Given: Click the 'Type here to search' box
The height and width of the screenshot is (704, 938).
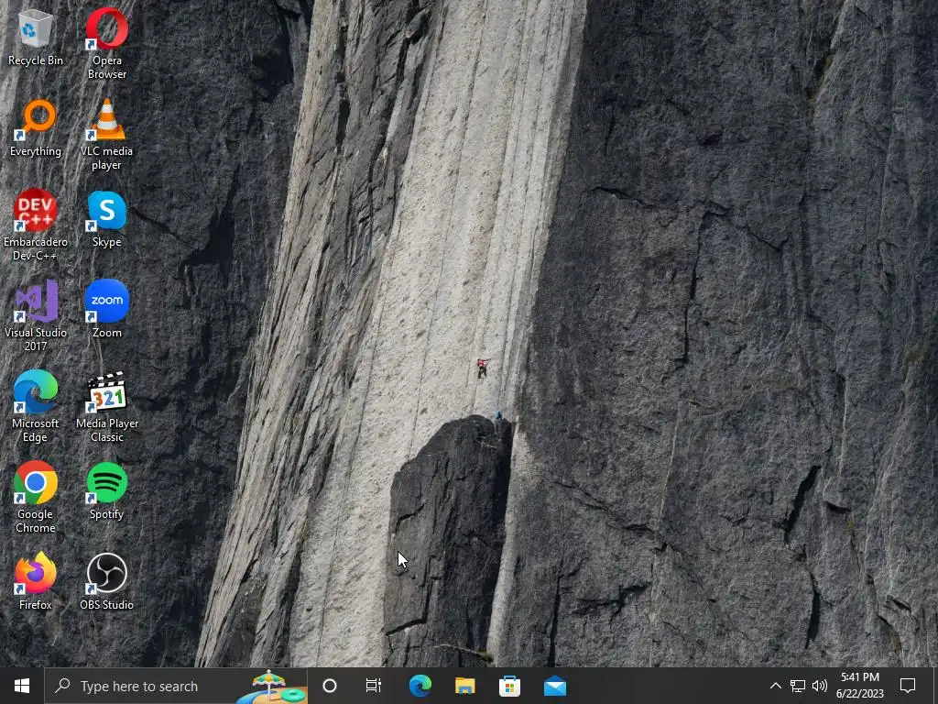Looking at the screenshot, I should (x=176, y=686).
